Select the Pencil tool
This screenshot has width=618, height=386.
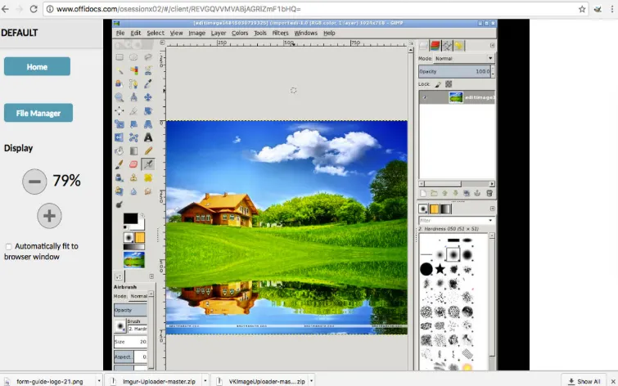(148, 150)
